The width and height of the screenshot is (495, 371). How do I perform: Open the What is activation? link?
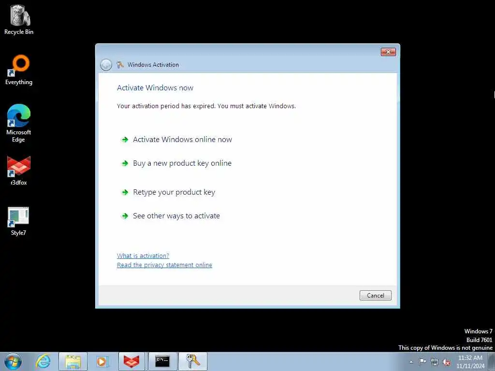click(x=143, y=256)
